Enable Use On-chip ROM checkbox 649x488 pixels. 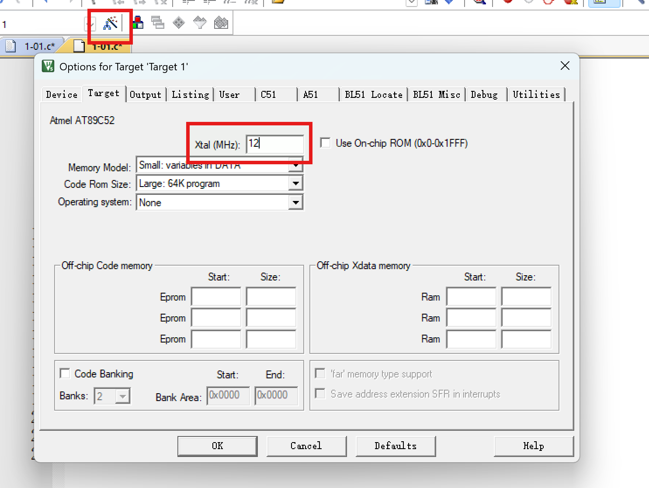click(325, 143)
